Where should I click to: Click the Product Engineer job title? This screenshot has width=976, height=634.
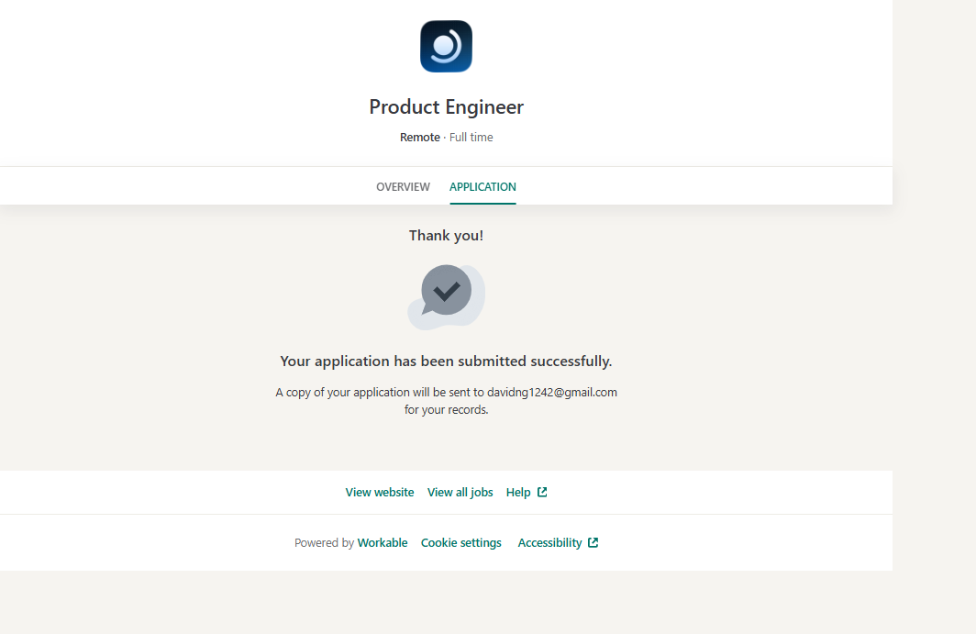coord(446,107)
